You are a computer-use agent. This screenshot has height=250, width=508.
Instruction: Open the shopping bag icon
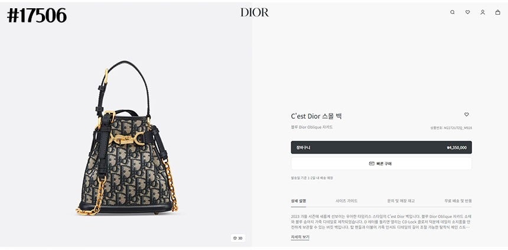coord(497,12)
